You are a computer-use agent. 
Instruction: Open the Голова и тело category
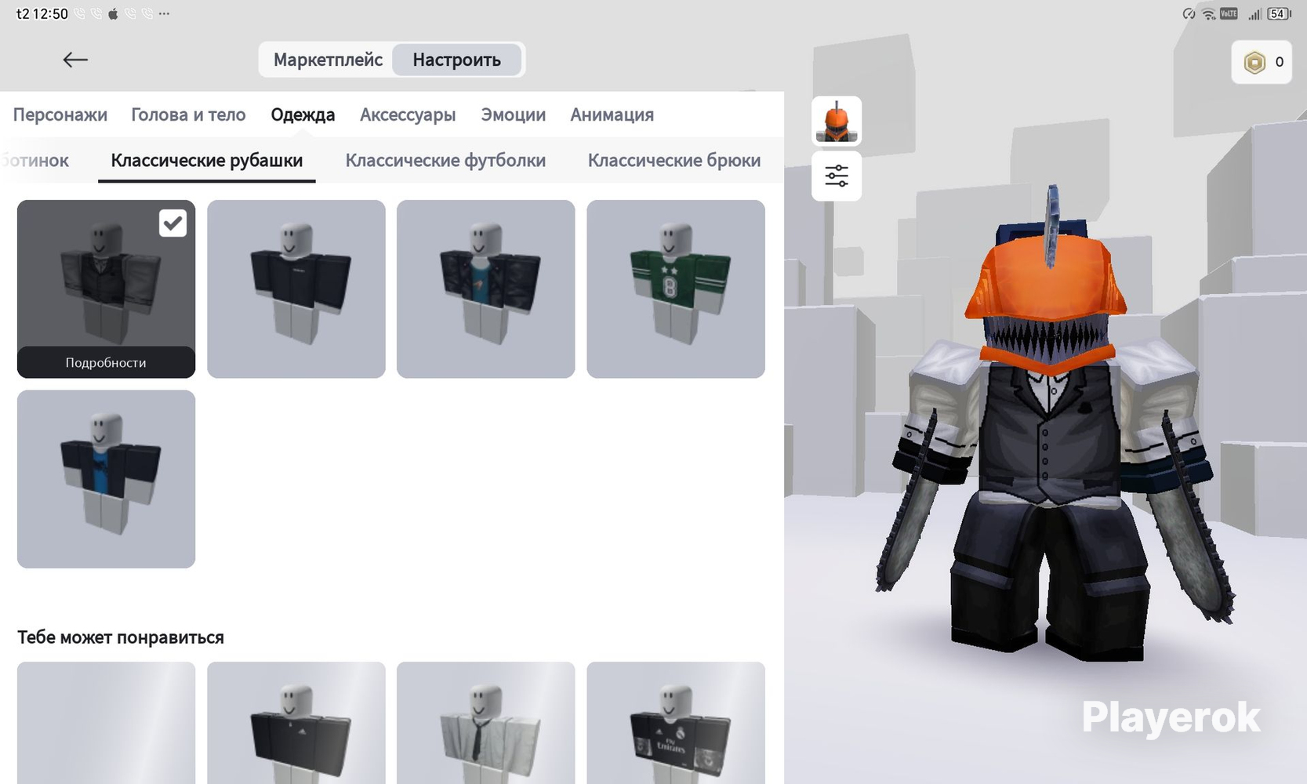(188, 114)
